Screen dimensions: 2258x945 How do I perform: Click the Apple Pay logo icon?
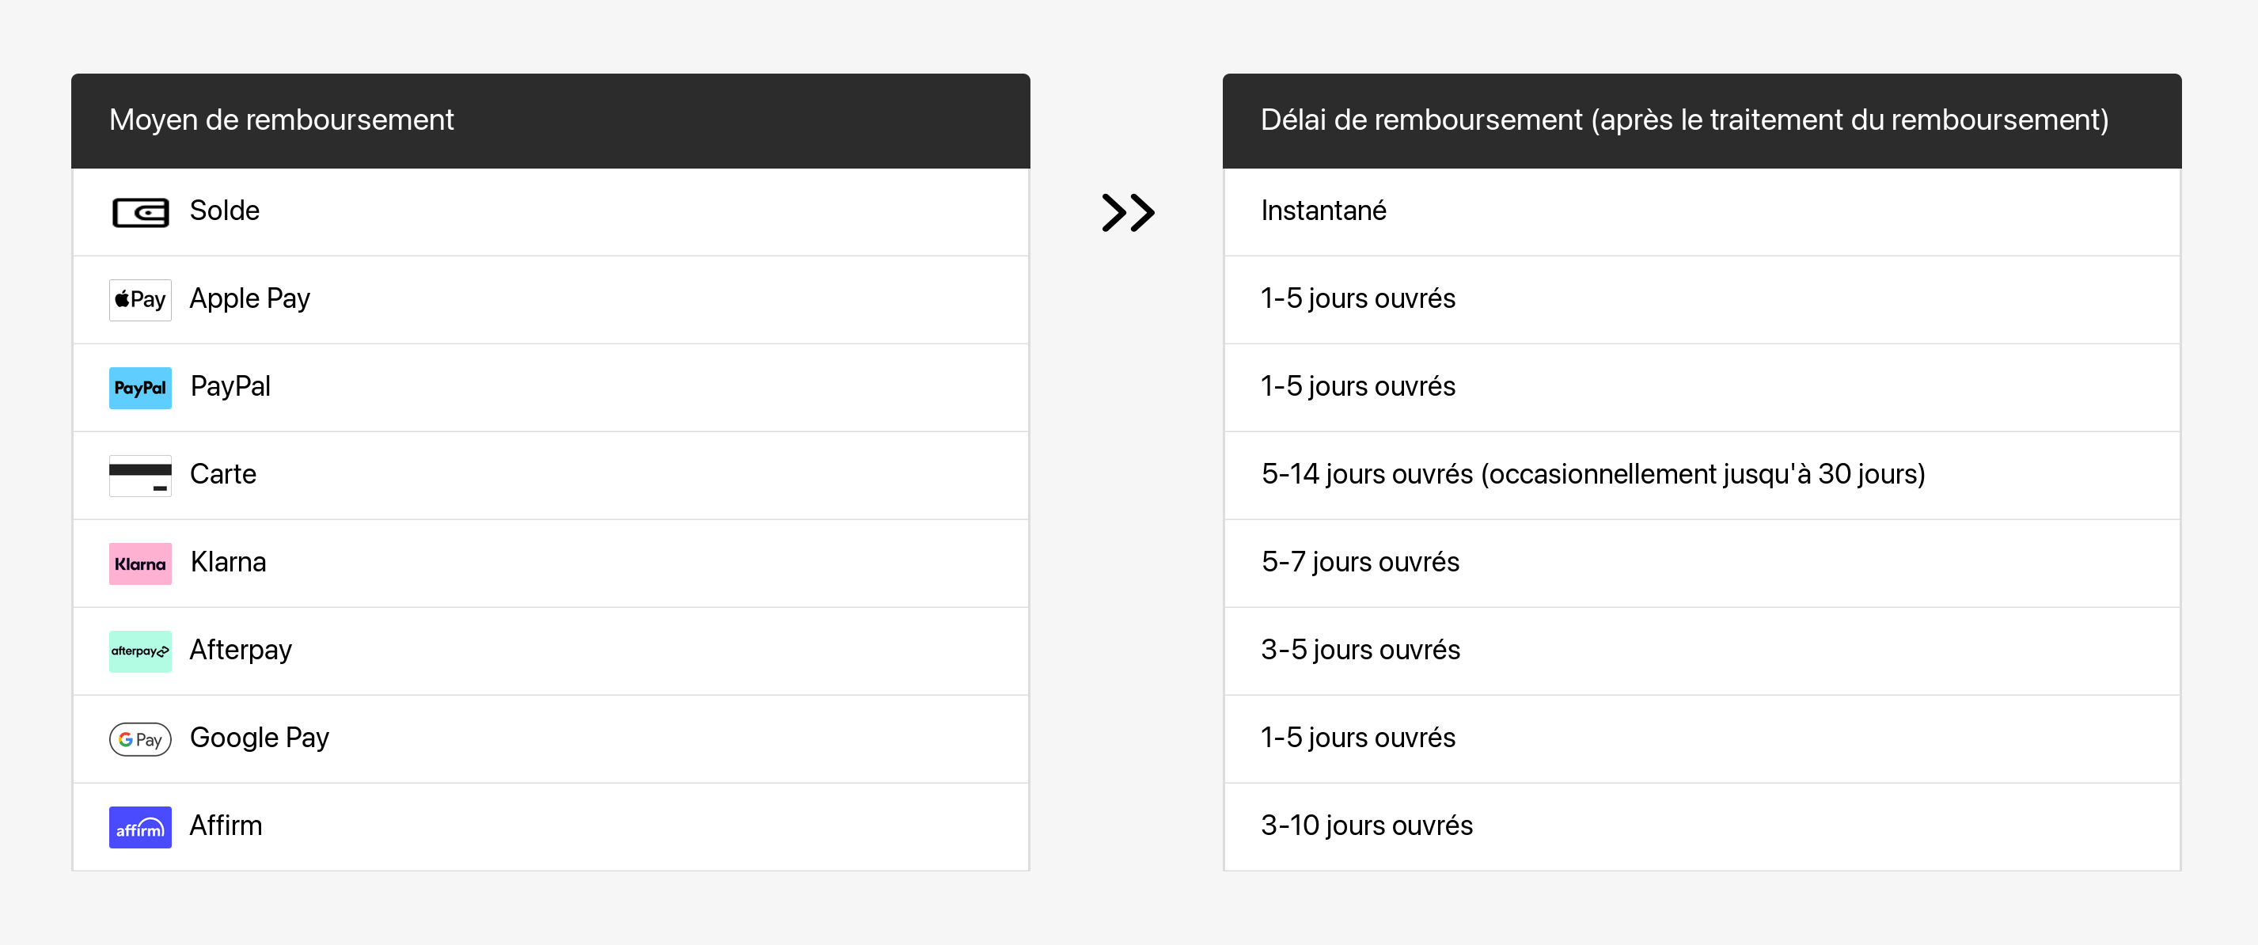(140, 300)
